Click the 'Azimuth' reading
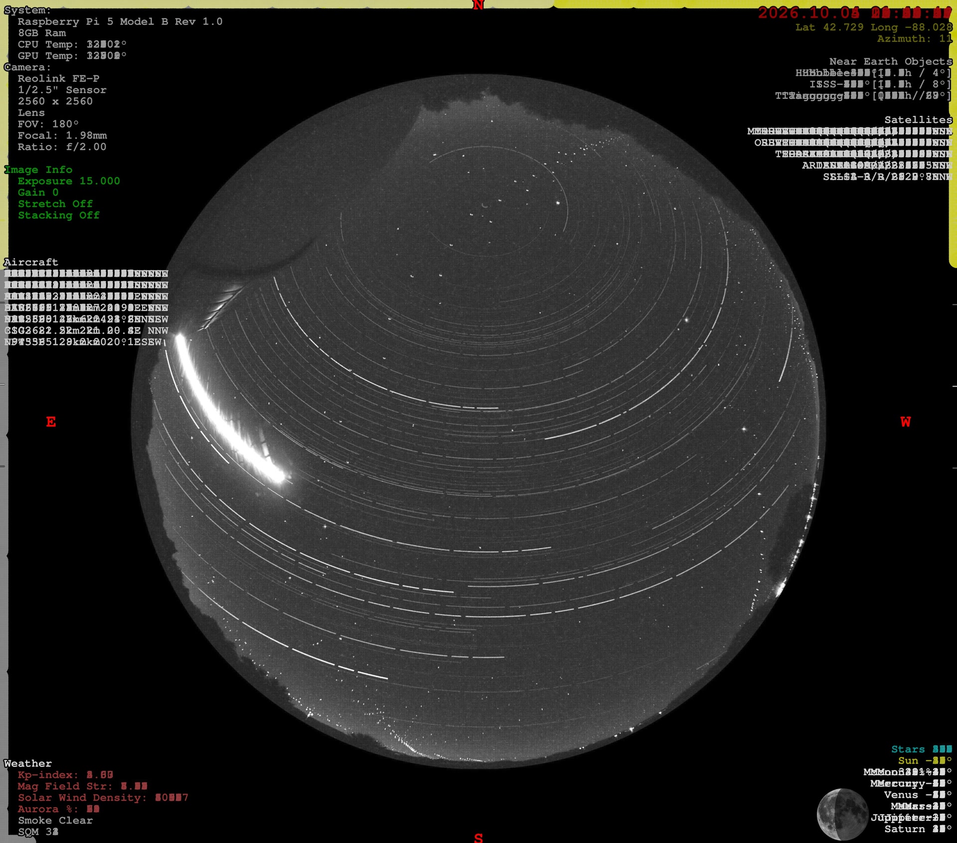 [x=915, y=38]
